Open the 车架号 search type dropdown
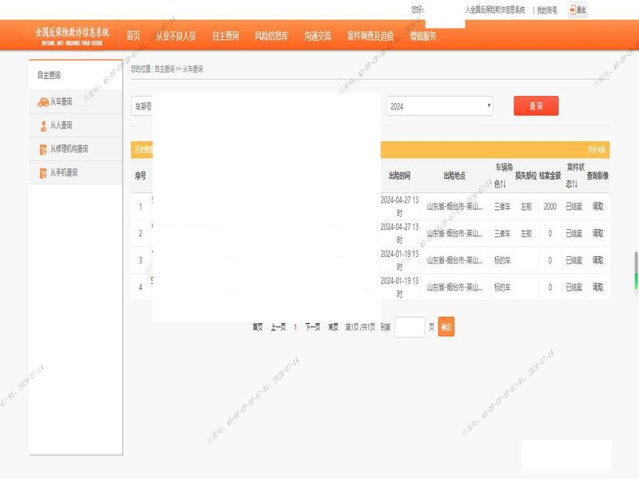Viewport: 639px width, 479px height. pos(142,106)
